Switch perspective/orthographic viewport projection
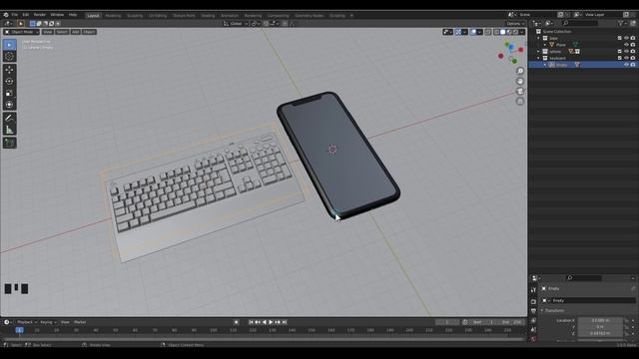The width and height of the screenshot is (639, 359). [x=520, y=101]
